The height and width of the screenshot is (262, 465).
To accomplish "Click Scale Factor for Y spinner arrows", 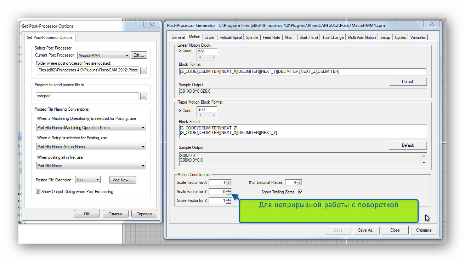I will (x=228, y=192).
